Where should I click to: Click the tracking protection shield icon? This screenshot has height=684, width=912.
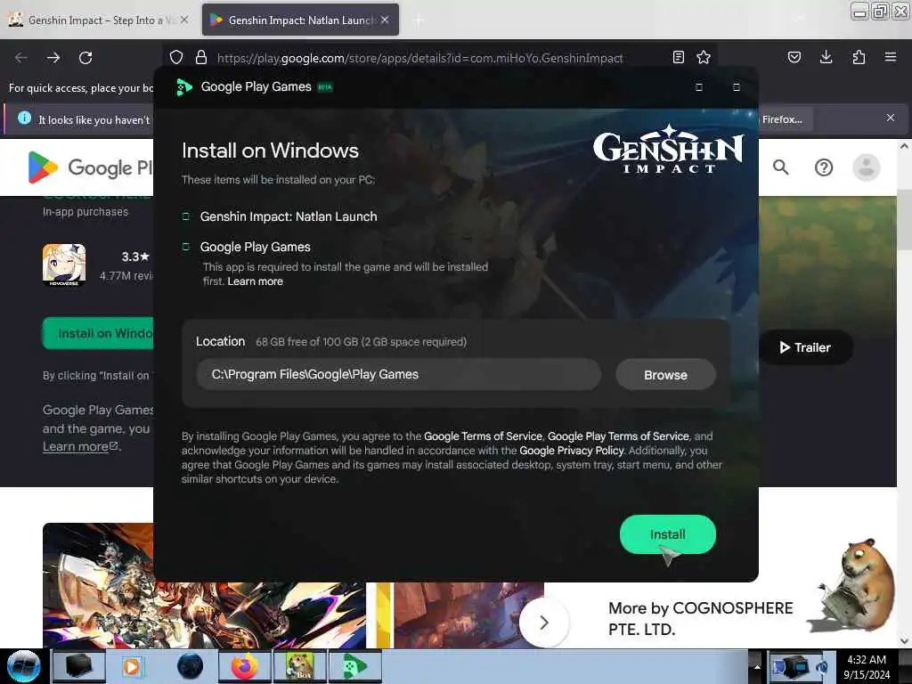[x=176, y=57]
